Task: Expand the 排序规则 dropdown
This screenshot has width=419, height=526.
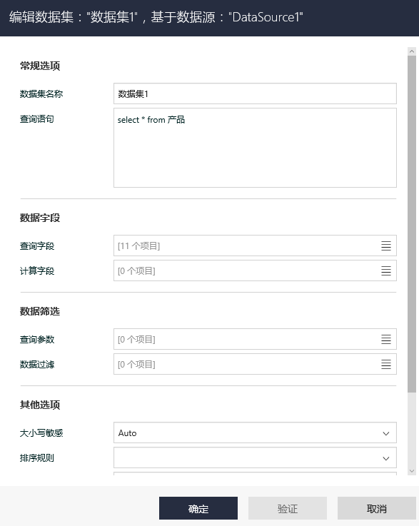Action: click(255, 457)
